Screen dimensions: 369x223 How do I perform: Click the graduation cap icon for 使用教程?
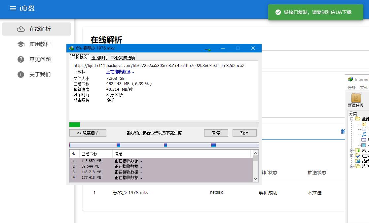coord(21,44)
